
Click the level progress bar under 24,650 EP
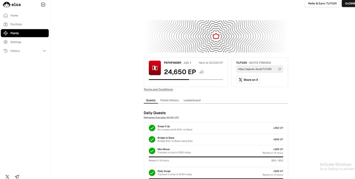click(x=186, y=79)
